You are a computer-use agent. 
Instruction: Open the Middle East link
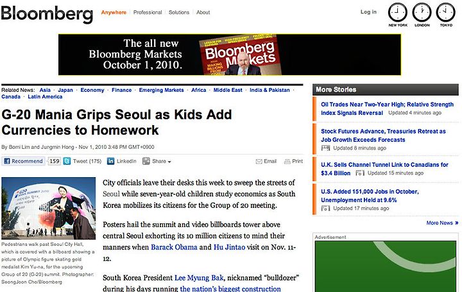pyautogui.click(x=228, y=90)
